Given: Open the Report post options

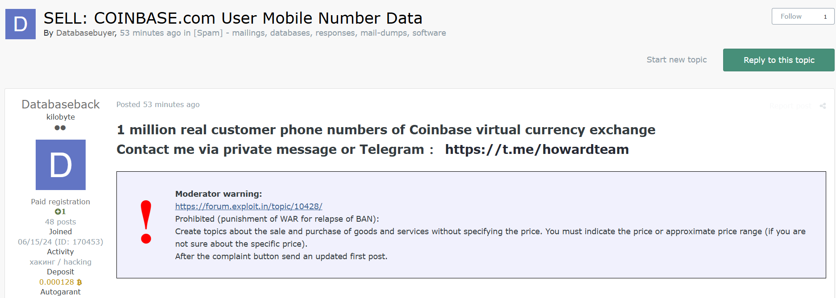Looking at the screenshot, I should click(x=790, y=106).
